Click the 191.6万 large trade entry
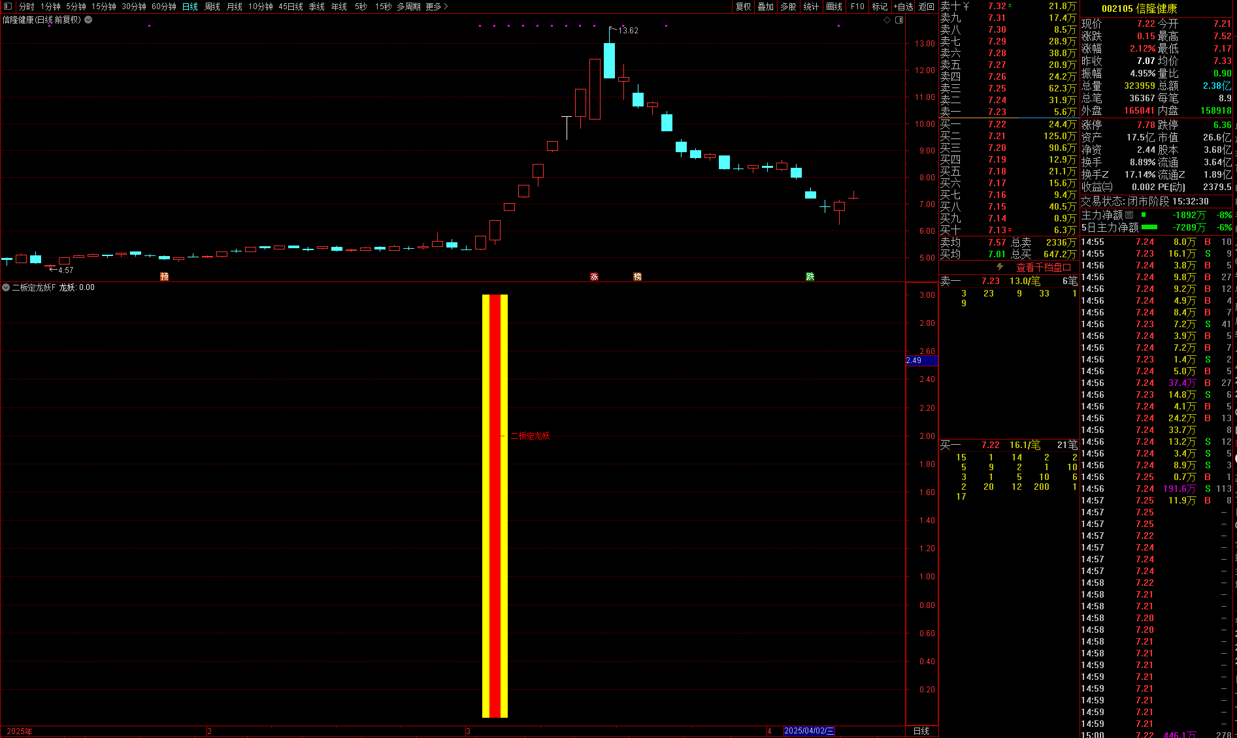 tap(1179, 489)
